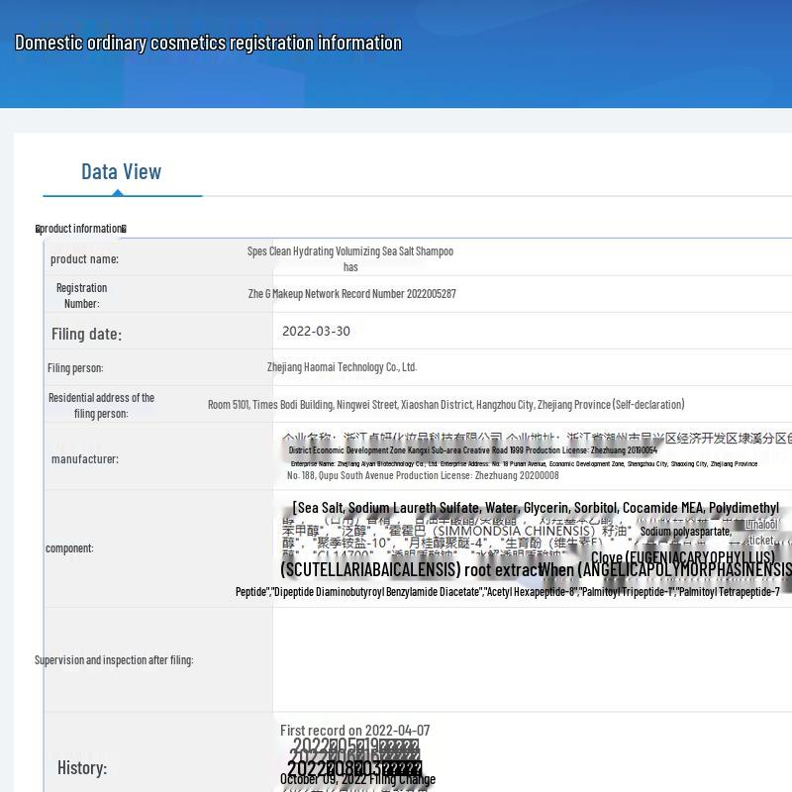Screen dimensions: 792x792
Task: Click the "District Economic Development Zone Kangxi Sub-area" line
Action: tap(473, 450)
